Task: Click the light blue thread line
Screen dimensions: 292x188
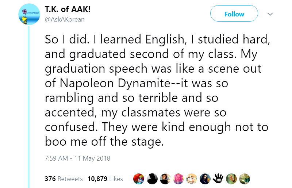Action: [29, 110]
